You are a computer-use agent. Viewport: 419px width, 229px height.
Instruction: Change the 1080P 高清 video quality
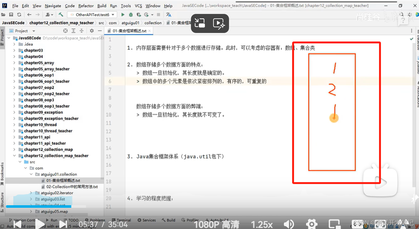tap(217, 224)
